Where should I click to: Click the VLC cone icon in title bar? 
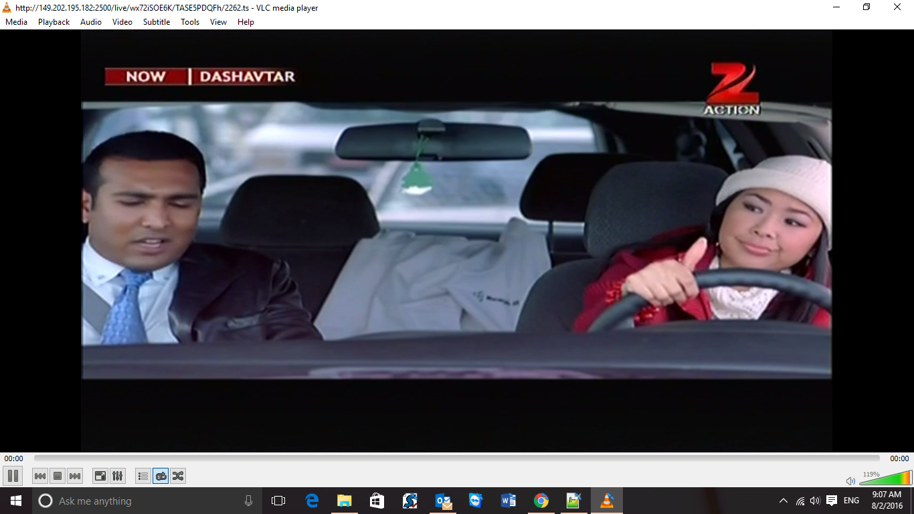tap(7, 7)
